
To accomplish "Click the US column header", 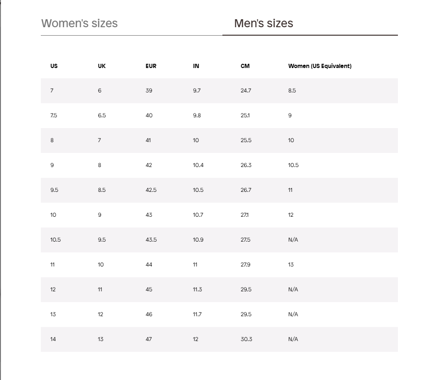I will 54,66.
